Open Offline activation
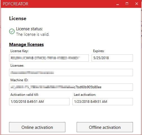This screenshot has width=142, height=135. [x=105, y=127]
